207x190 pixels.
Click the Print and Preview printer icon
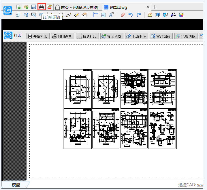click(x=42, y=7)
